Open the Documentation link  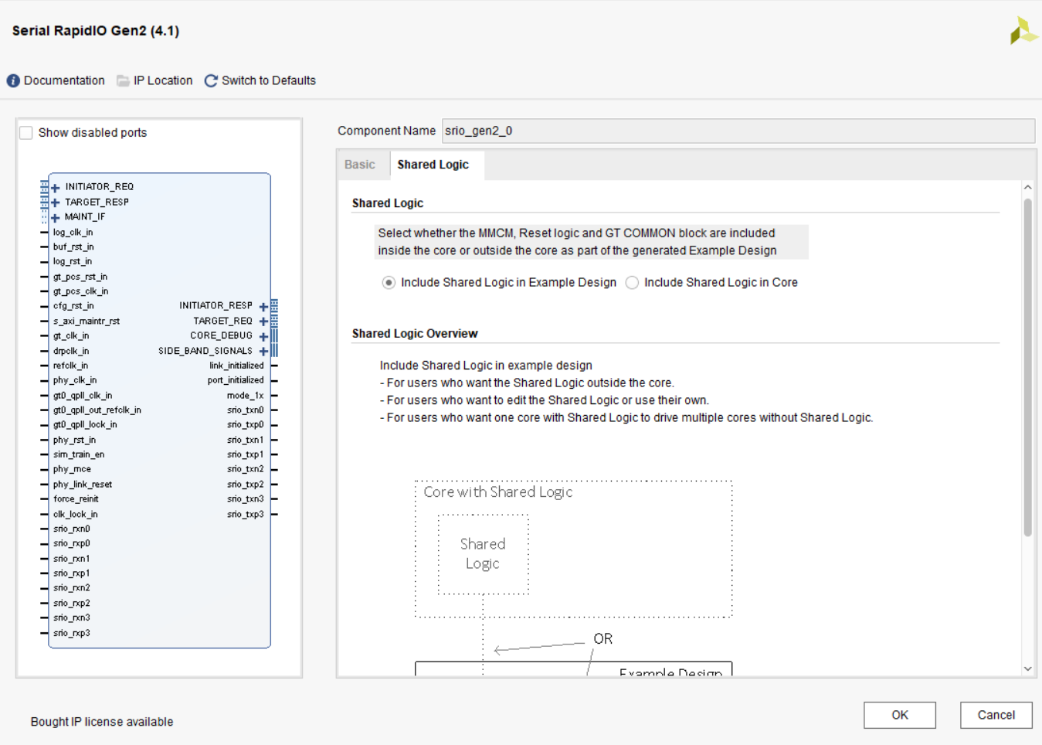pyautogui.click(x=64, y=80)
